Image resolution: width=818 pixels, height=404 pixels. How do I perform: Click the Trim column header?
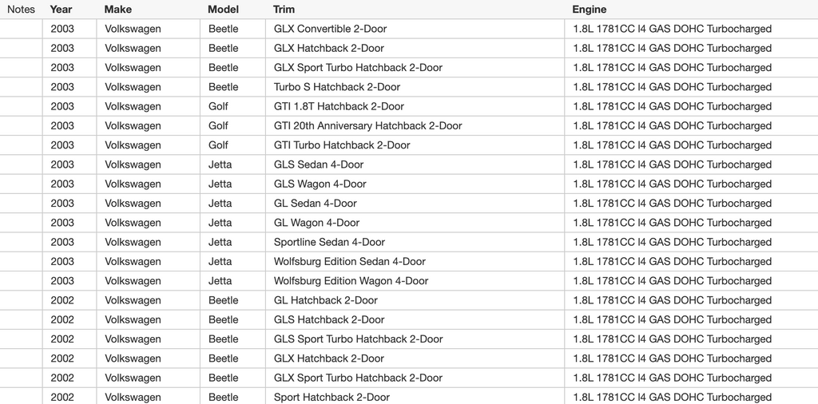click(x=284, y=10)
